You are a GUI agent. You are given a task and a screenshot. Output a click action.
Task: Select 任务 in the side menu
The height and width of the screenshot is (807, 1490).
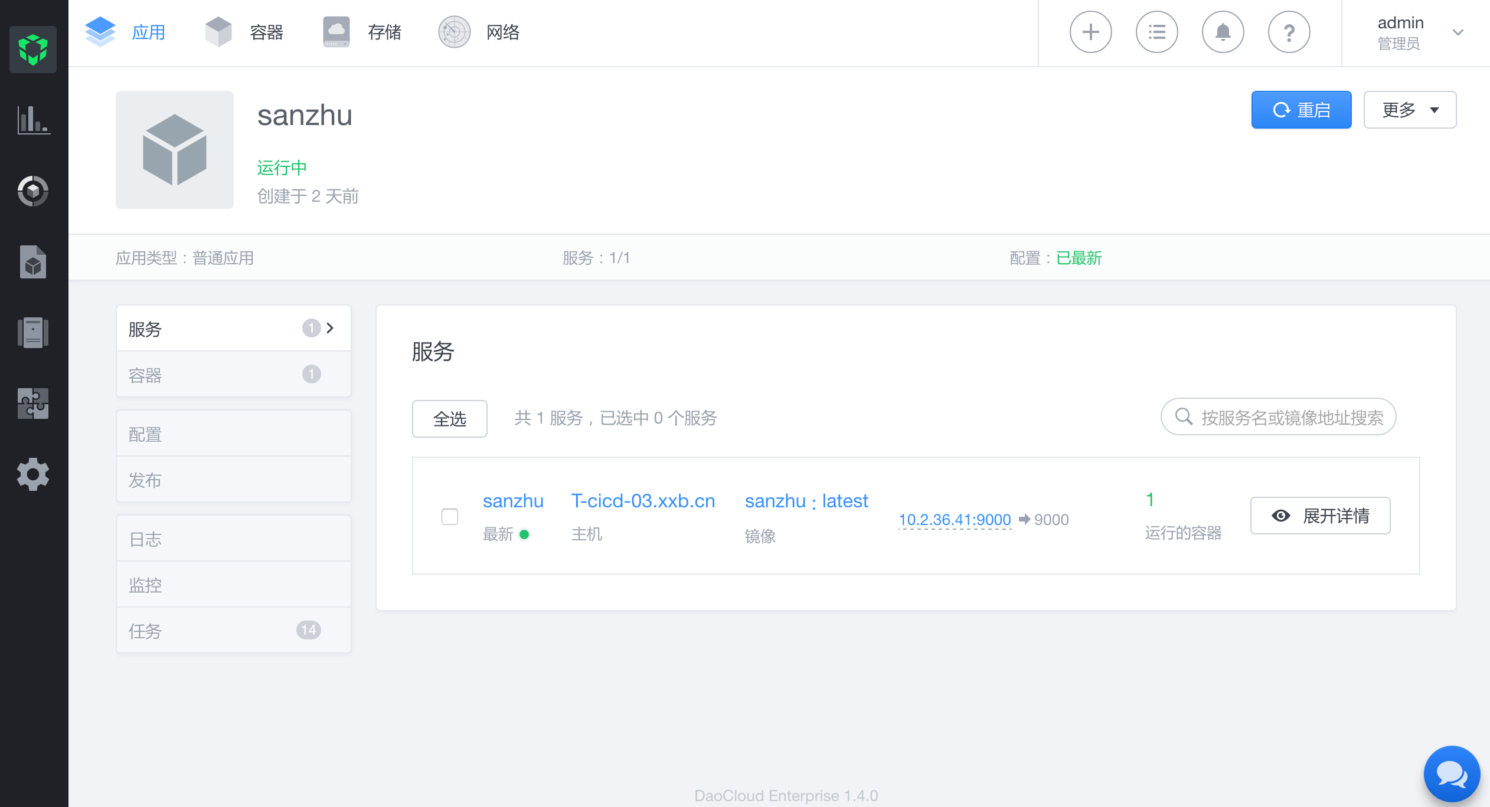tap(234, 630)
